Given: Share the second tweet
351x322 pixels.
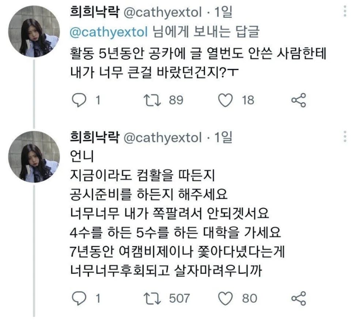Looking at the screenshot, I should tap(298, 298).
